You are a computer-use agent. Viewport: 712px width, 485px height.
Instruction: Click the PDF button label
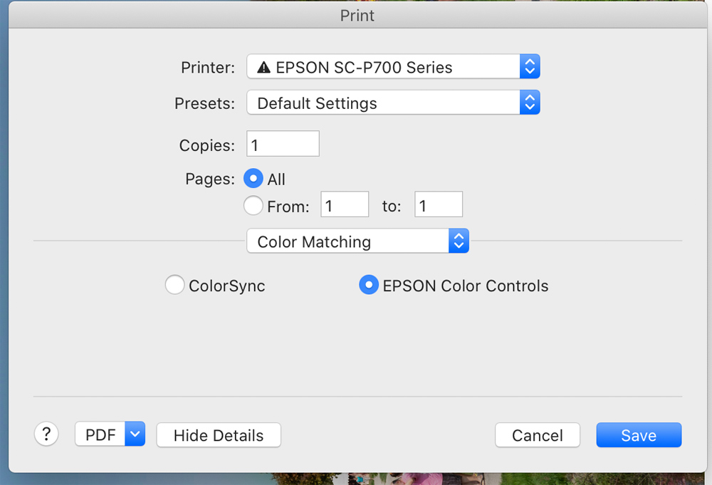pos(100,434)
